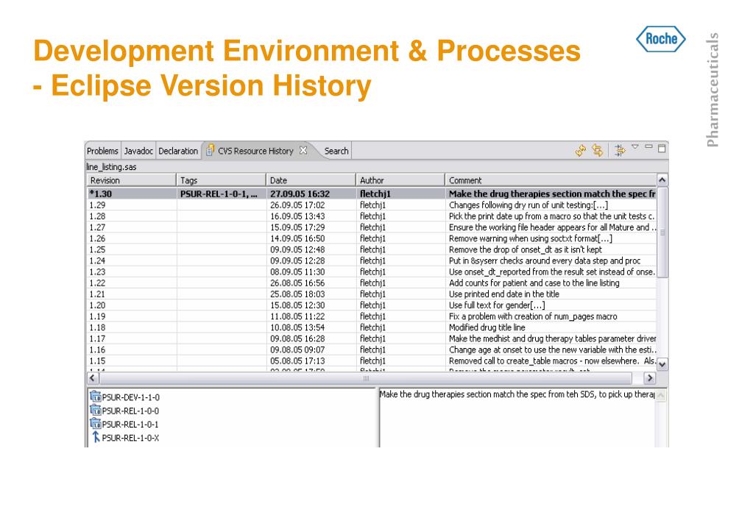Click the branch icon beside PSUR-REL-1-0-X
Image resolution: width=753 pixels, height=521 pixels.
[96, 437]
